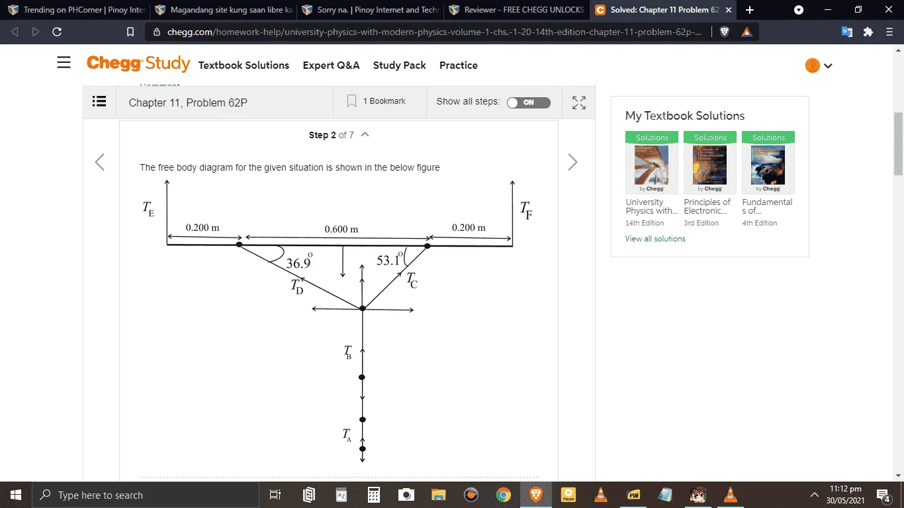Close the Solved: Chapter 11 Problem tab

(x=729, y=10)
